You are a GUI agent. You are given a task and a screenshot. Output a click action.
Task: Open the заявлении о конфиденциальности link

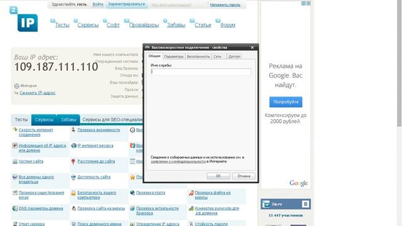(178, 161)
